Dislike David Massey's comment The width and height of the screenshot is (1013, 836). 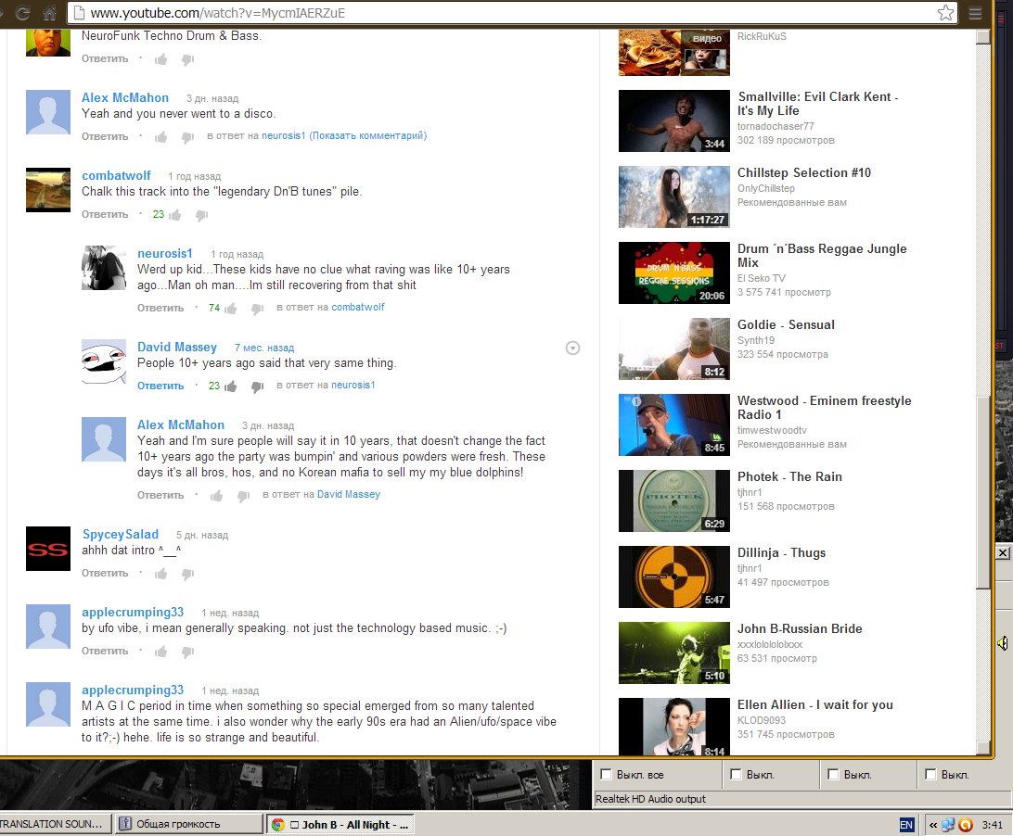258,386
